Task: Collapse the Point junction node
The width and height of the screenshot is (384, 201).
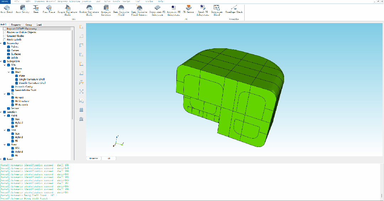Action: (5, 116)
